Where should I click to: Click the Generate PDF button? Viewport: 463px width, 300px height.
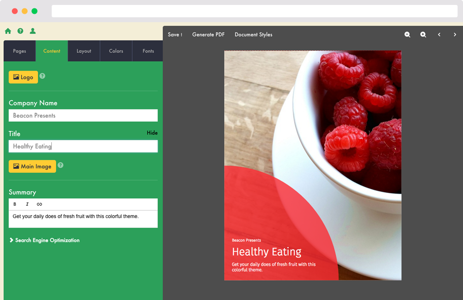pos(208,35)
